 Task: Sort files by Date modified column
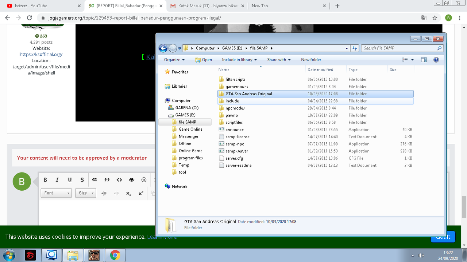point(326,70)
